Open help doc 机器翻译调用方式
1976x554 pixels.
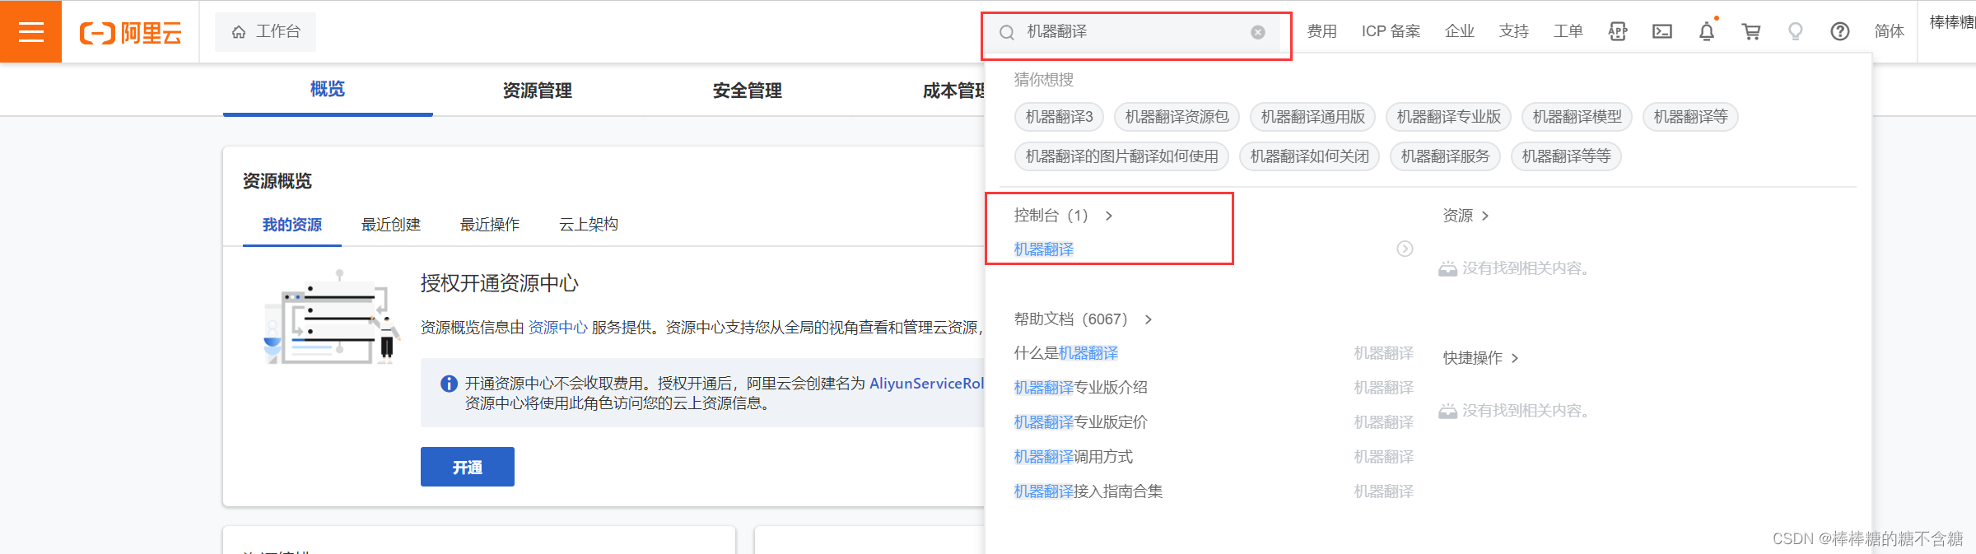tap(1074, 457)
